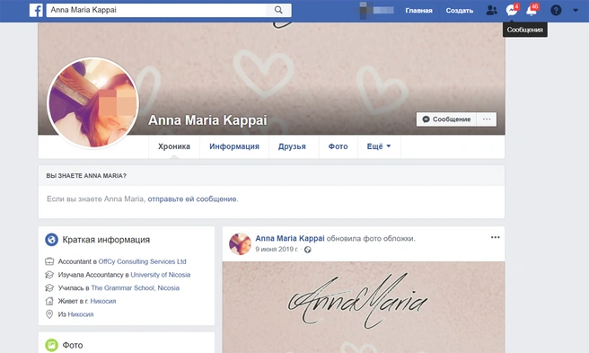Viewport: 589px width, 353px height.
Task: Open the Никосия link after Из
Action: (x=81, y=314)
